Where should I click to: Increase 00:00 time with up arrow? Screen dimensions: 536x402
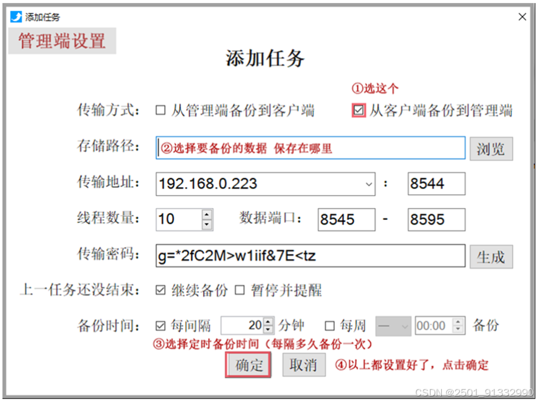coord(459,321)
